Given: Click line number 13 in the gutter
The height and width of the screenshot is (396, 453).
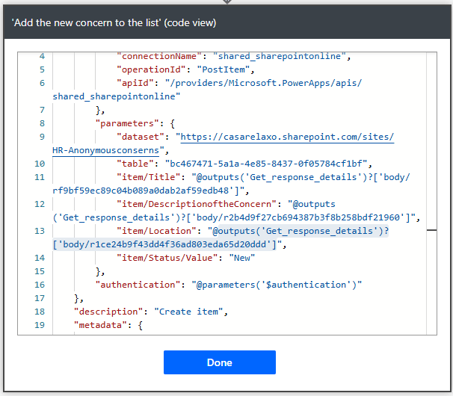Looking at the screenshot, I should [40, 232].
